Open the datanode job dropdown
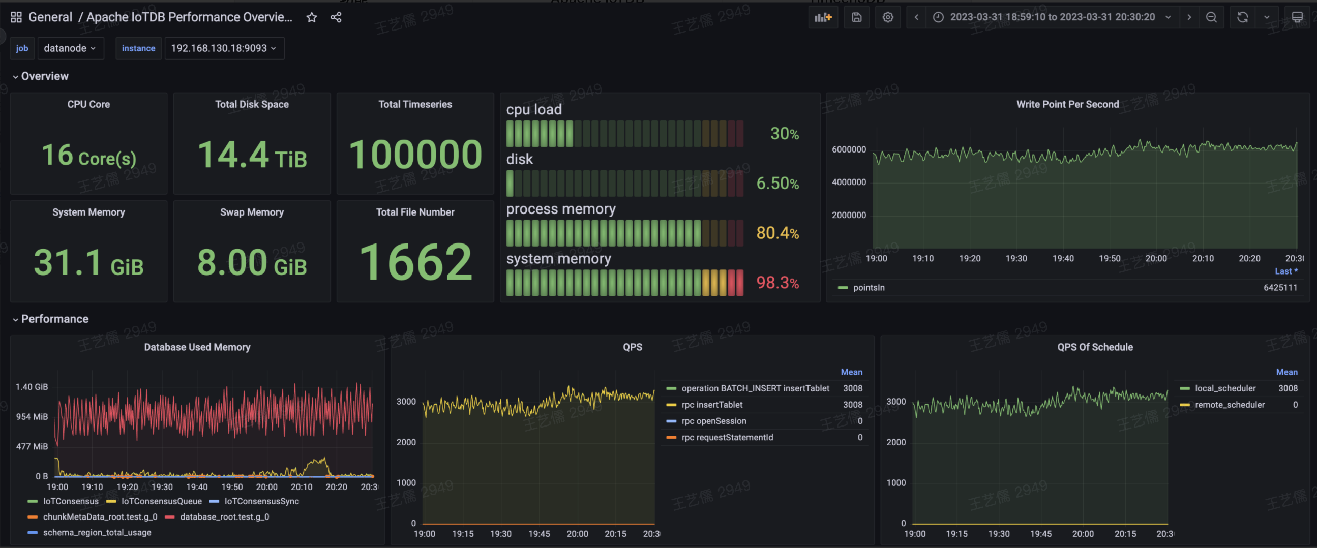This screenshot has width=1317, height=548. 70,49
